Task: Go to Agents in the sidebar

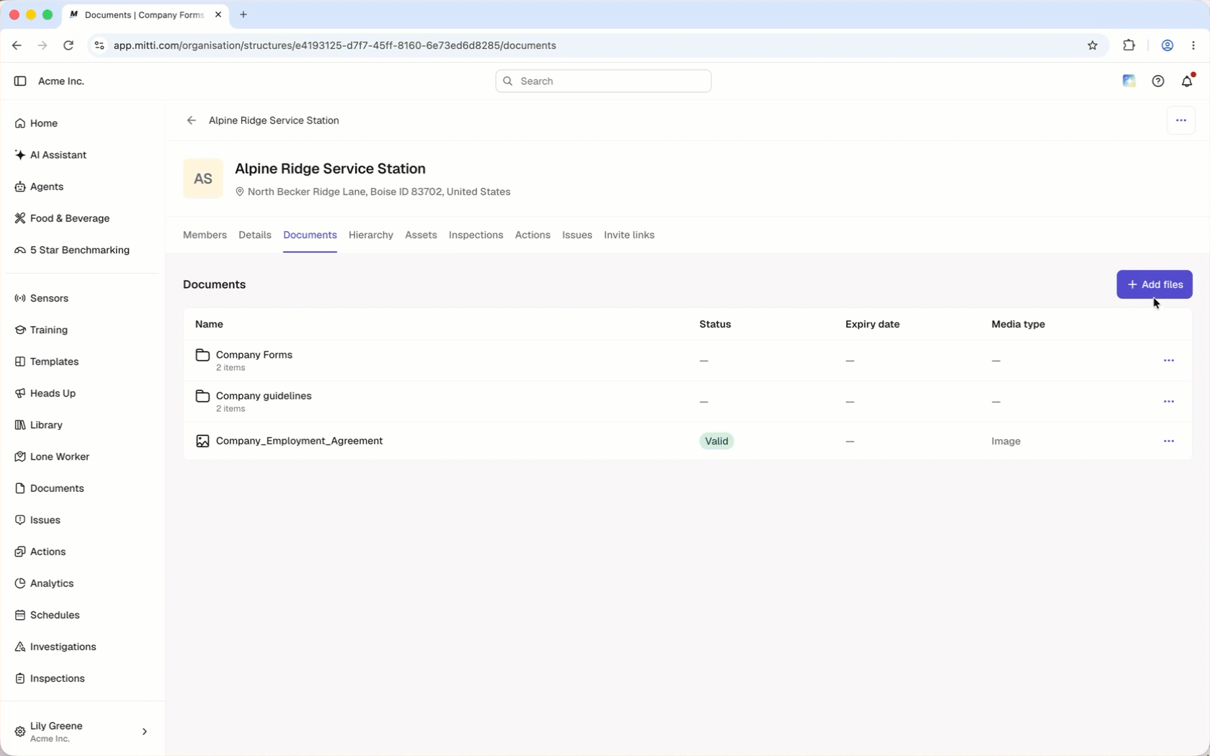Action: (x=39, y=186)
